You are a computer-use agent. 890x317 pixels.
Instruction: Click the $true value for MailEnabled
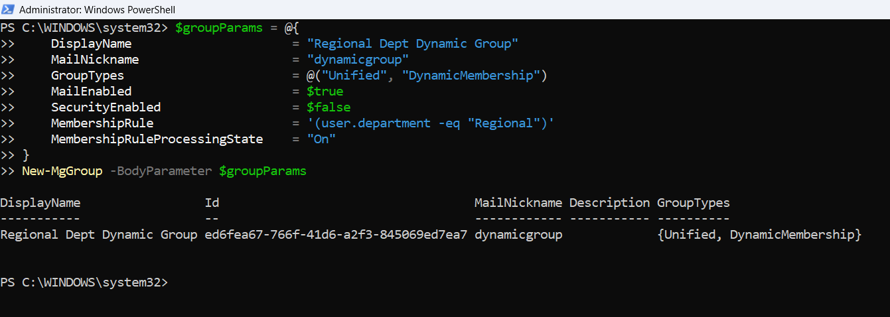click(325, 92)
